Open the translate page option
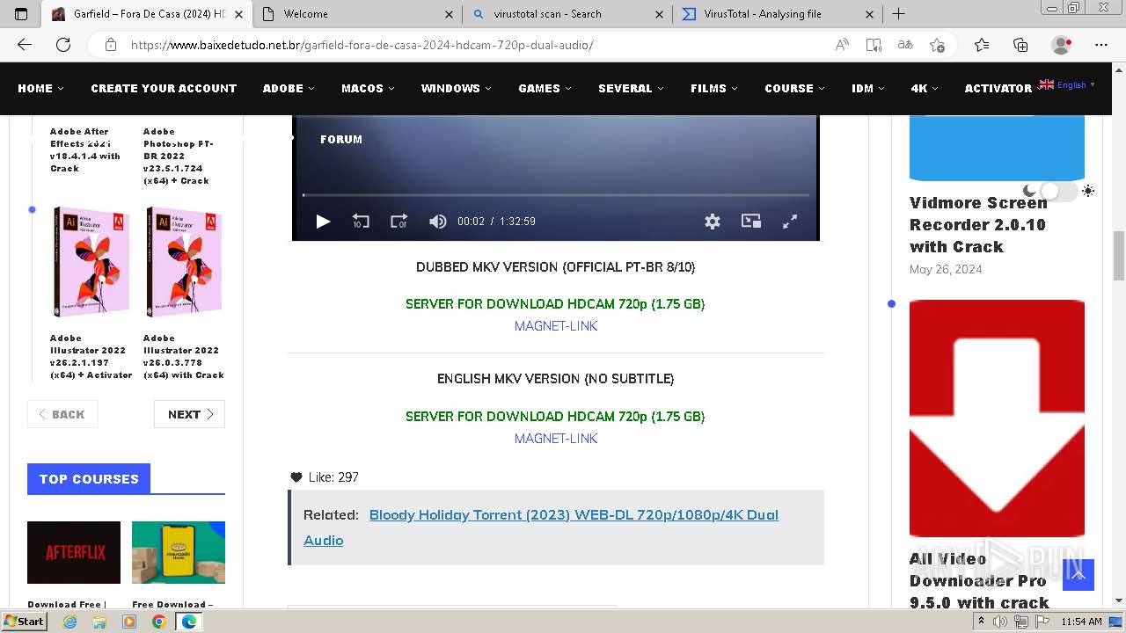This screenshot has width=1126, height=633. pos(904,45)
